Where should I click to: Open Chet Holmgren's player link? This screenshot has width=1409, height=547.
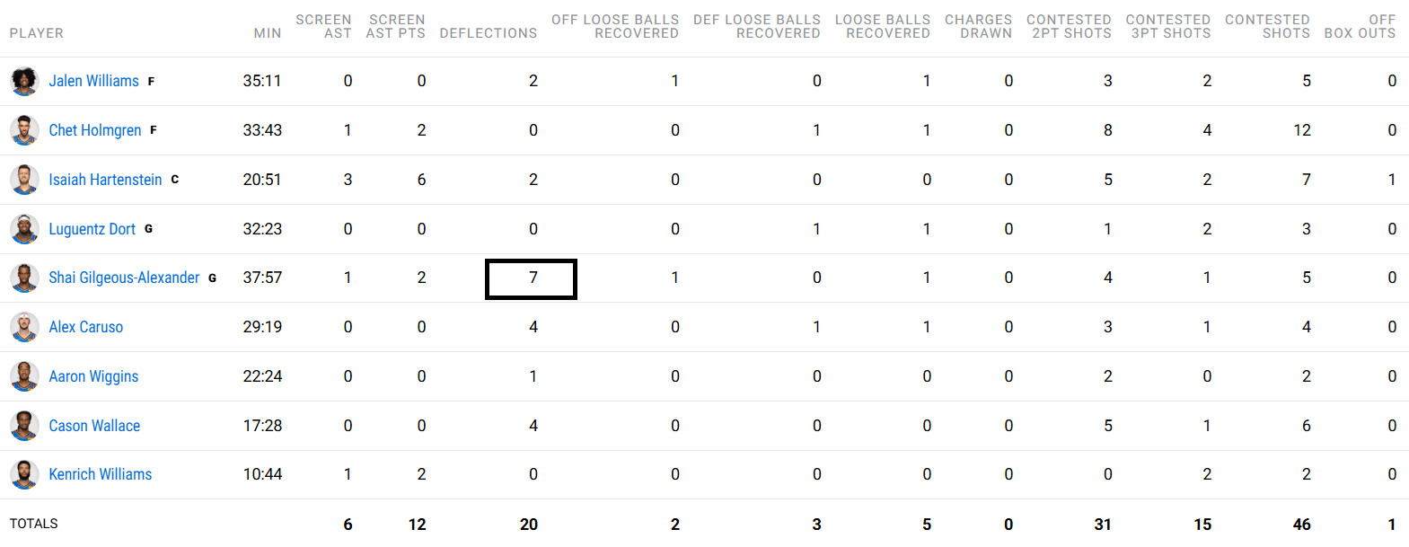pos(94,130)
